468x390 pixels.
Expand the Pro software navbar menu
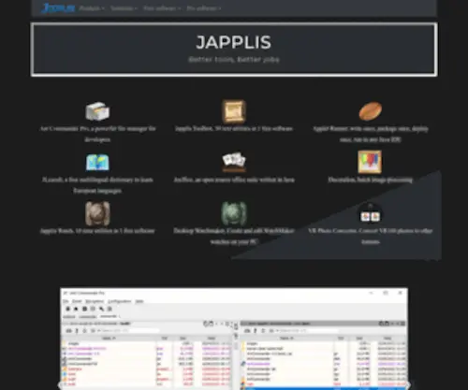(204, 8)
